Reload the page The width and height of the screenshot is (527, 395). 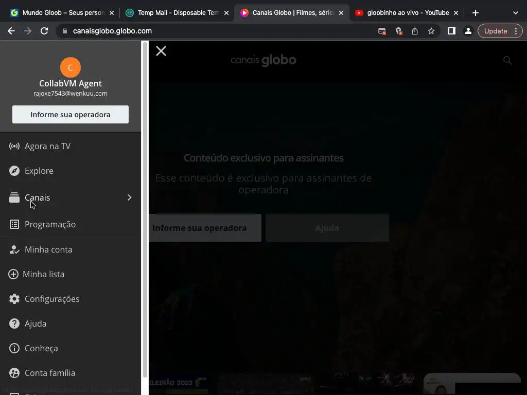click(44, 31)
